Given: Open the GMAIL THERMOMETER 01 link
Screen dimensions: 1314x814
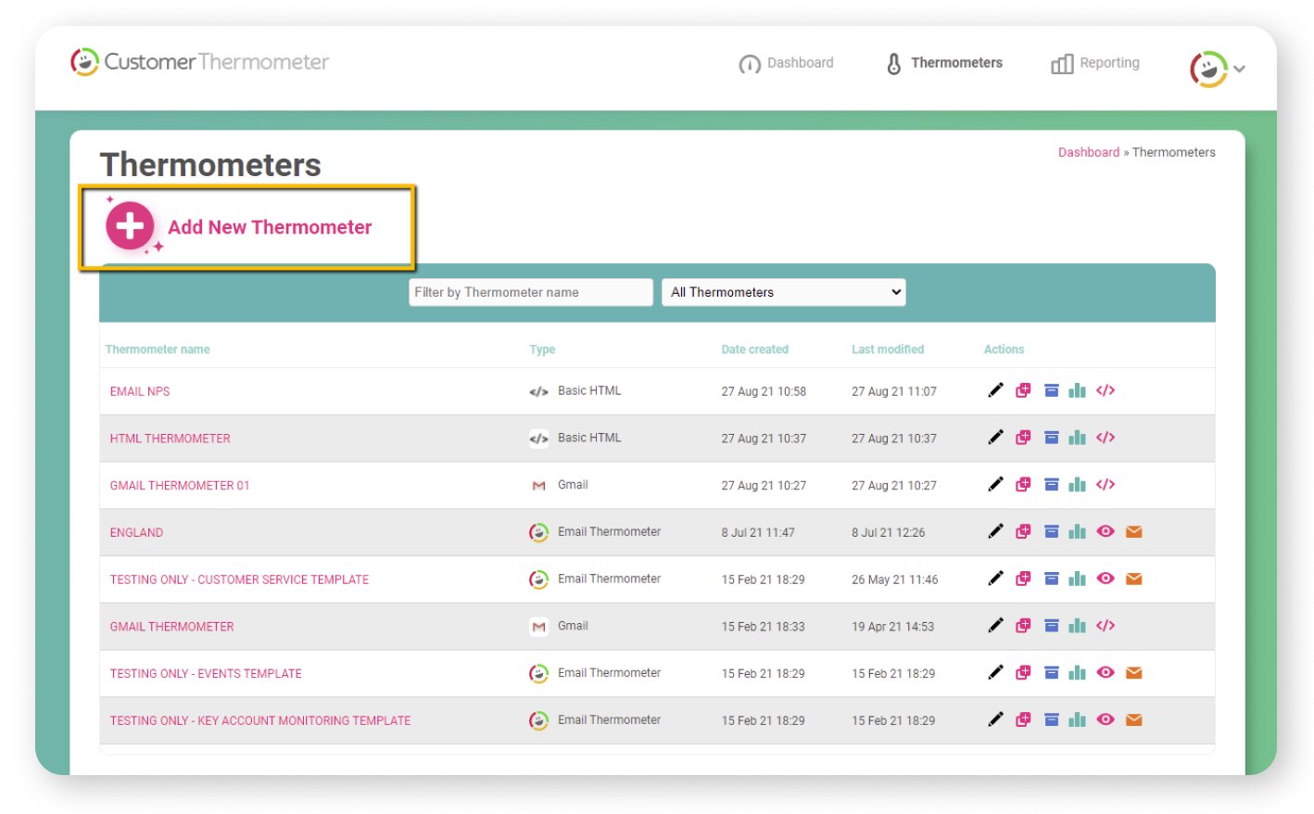Looking at the screenshot, I should click(179, 485).
